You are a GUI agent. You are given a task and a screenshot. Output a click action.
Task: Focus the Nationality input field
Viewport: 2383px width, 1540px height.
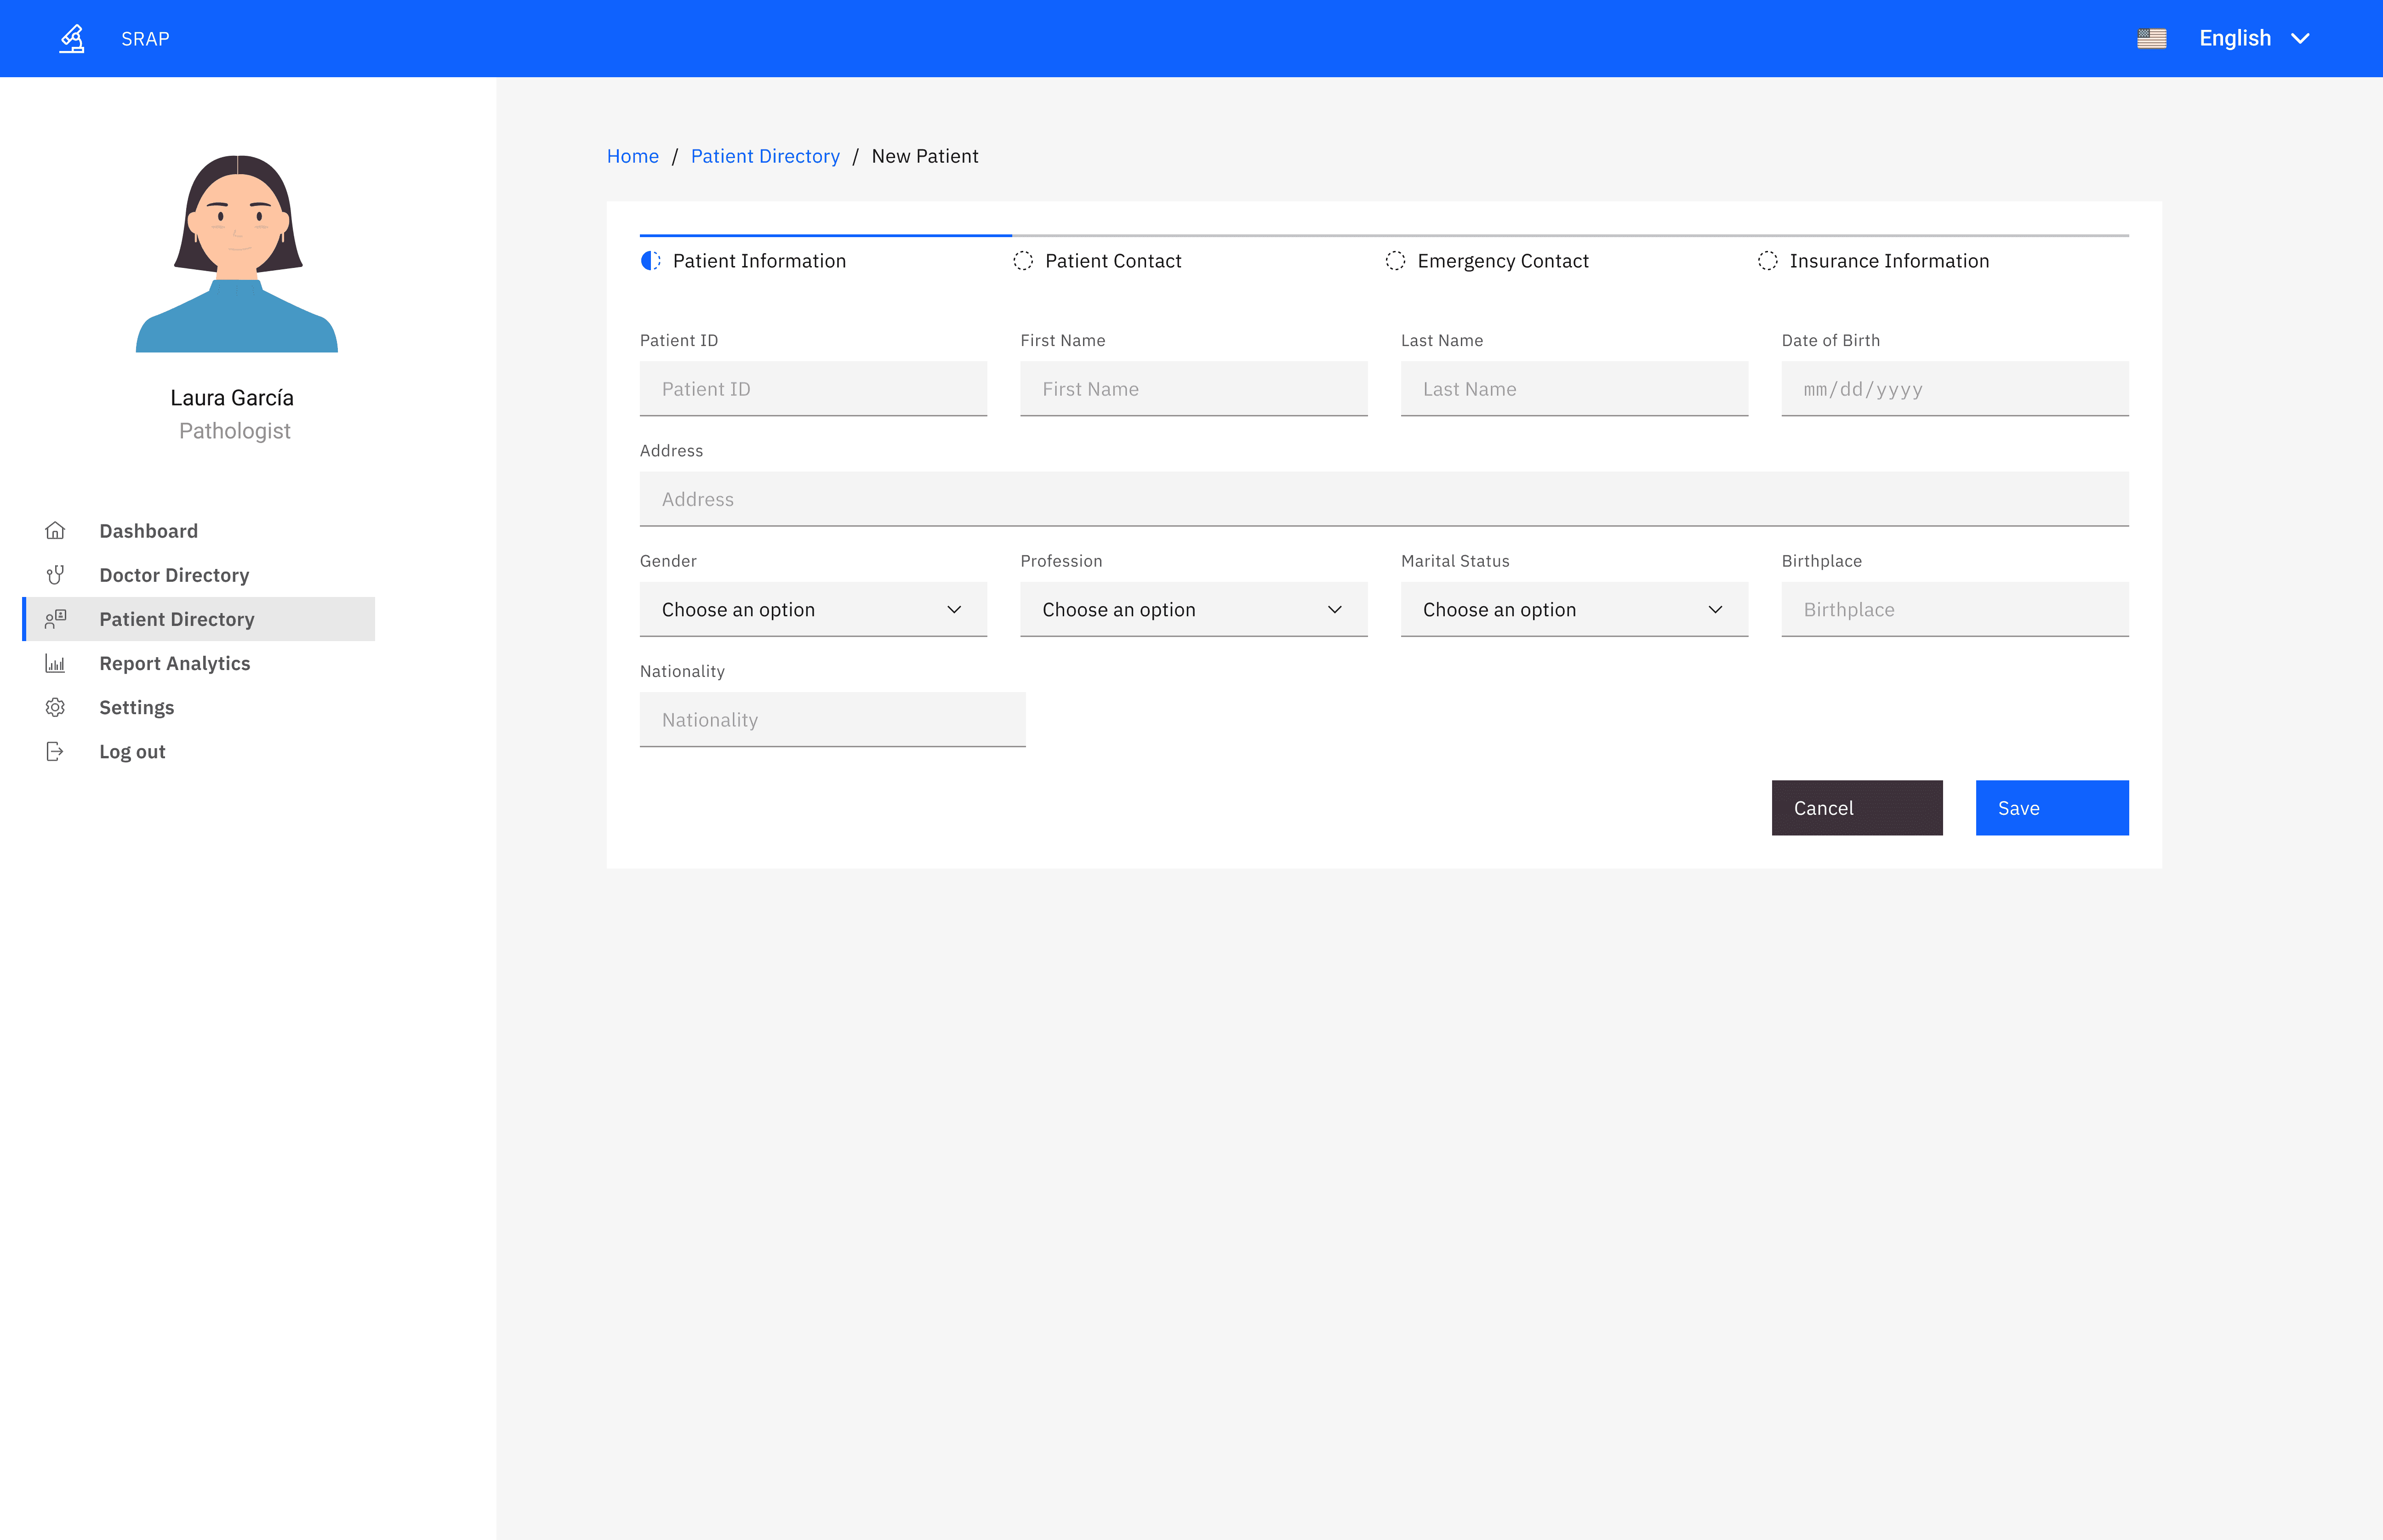pos(833,719)
